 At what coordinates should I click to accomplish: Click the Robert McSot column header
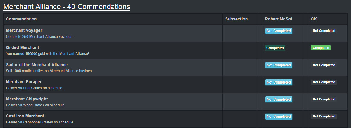pos(279,19)
